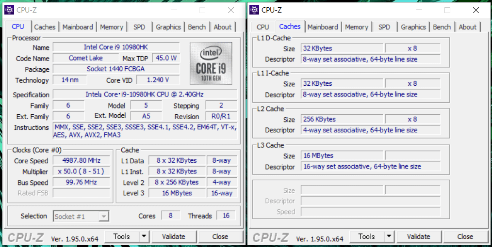Click Technology value 14 nm
Viewport: 492px width, 247px height.
coord(70,80)
